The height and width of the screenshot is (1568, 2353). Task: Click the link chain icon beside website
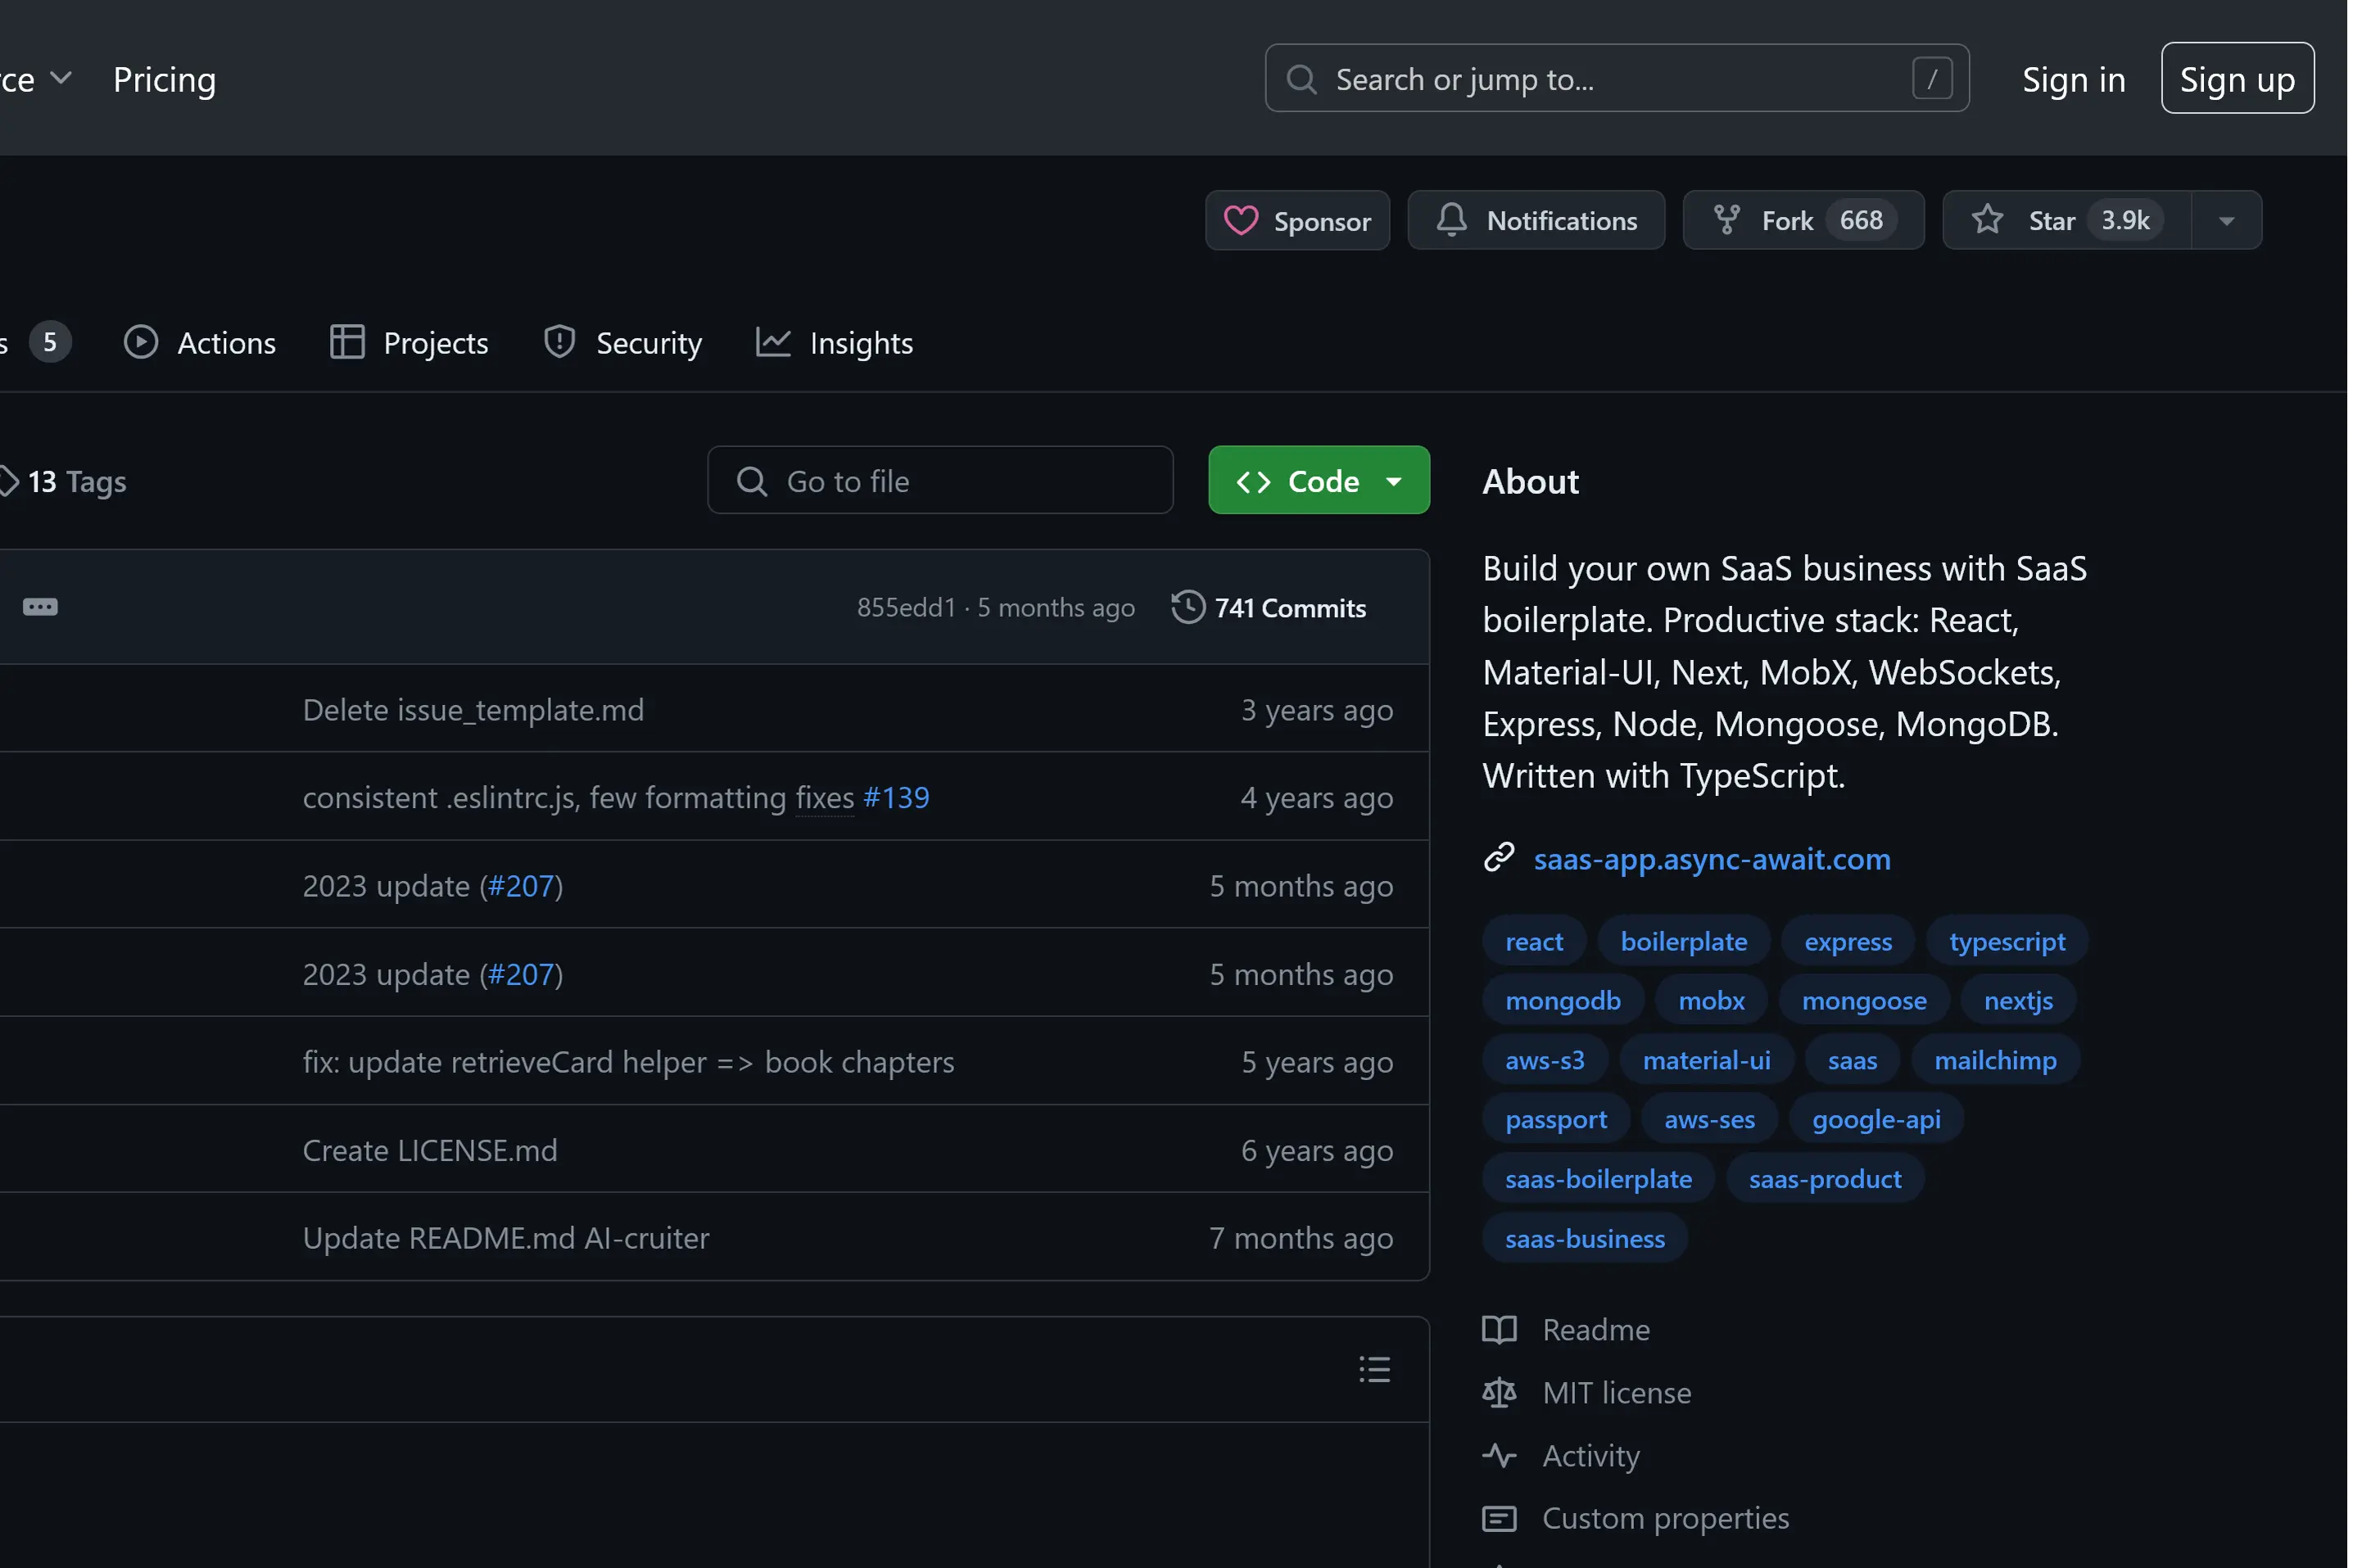click(x=1498, y=857)
